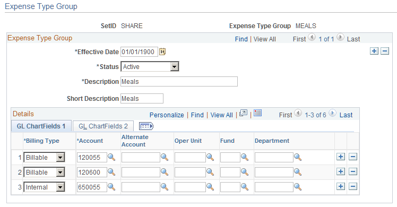Click Department field in row 1
The height and width of the screenshot is (207, 397).
pyautogui.click(x=274, y=158)
